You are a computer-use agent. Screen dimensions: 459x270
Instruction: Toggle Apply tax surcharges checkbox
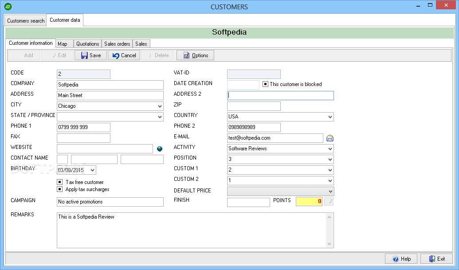pos(60,189)
